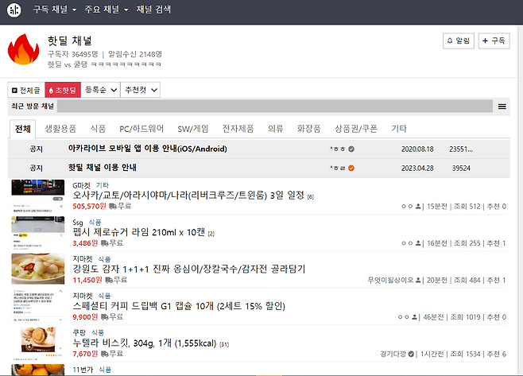The height and width of the screenshot is (376, 523).
Task: Select the 상품권/쿠폰 category tab
Action: coord(355,129)
